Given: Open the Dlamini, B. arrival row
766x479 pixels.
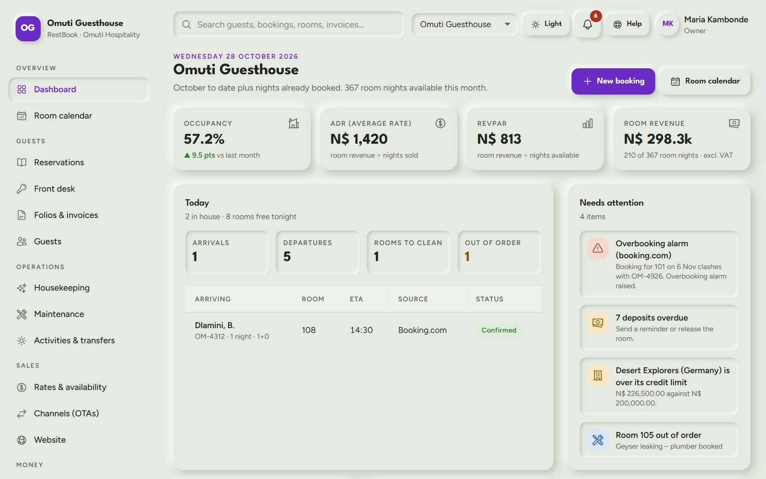Looking at the screenshot, I should pyautogui.click(x=363, y=331).
